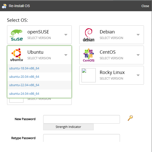Click the Ubuntu circle logo
The image size is (152, 152).
click(17, 55)
